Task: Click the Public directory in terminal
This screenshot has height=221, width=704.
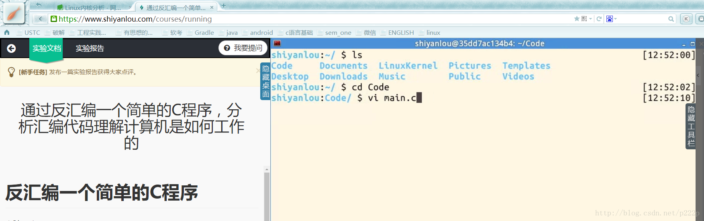Action: (x=464, y=76)
